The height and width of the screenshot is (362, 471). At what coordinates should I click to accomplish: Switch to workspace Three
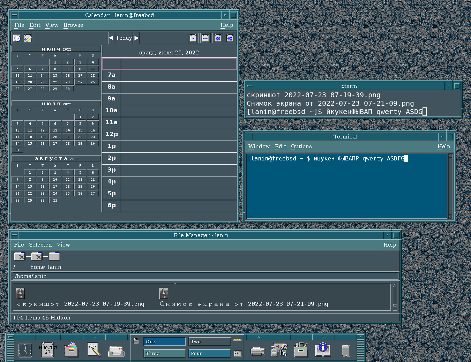(x=165, y=354)
